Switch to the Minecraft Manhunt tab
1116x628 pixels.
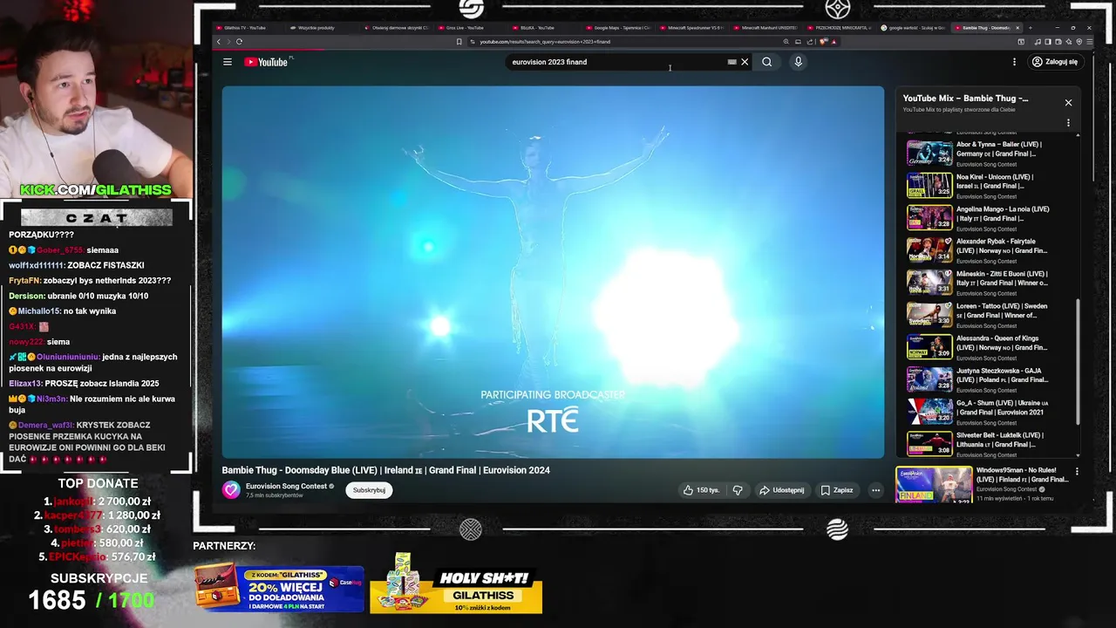[767, 28]
